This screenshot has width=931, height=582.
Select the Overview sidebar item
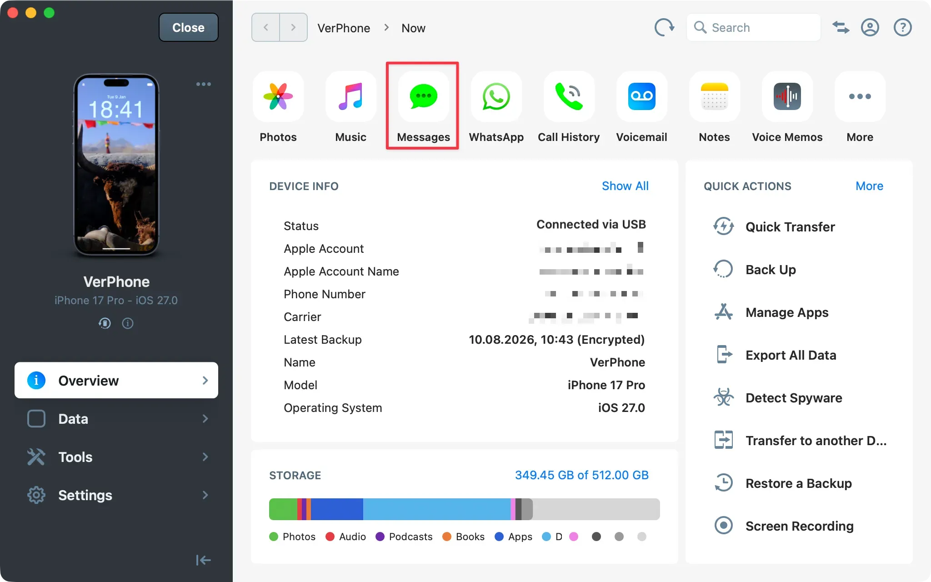pyautogui.click(x=116, y=380)
